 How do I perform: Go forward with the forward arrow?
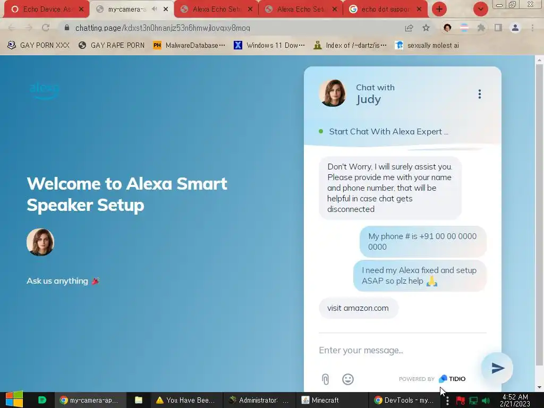tap(29, 28)
